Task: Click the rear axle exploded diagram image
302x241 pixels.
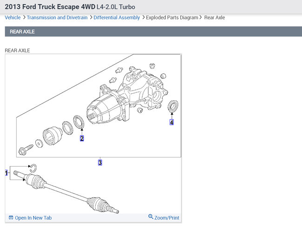Action: click(x=93, y=134)
